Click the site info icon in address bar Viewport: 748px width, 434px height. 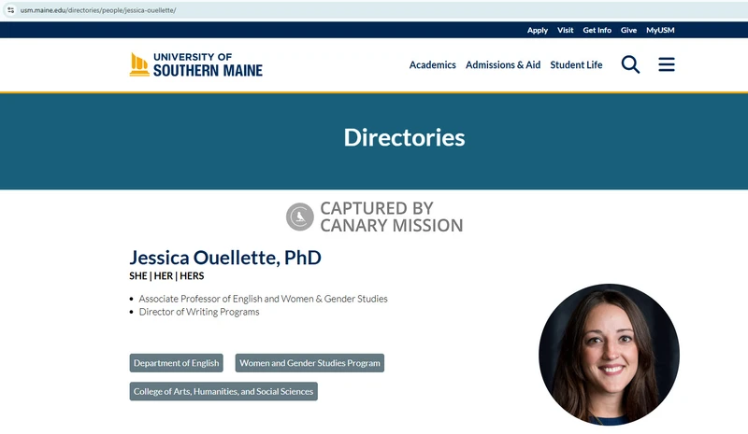(x=10, y=10)
